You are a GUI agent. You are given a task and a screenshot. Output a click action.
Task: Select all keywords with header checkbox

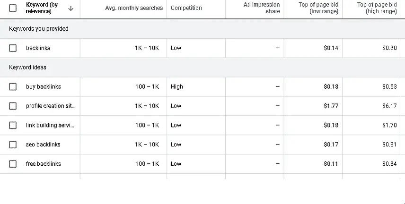tap(13, 8)
